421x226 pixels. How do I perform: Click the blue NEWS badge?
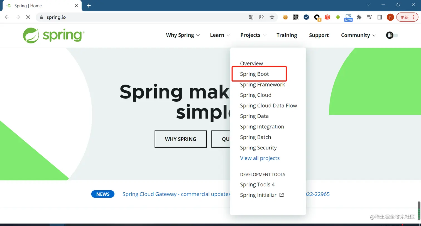coord(103,194)
